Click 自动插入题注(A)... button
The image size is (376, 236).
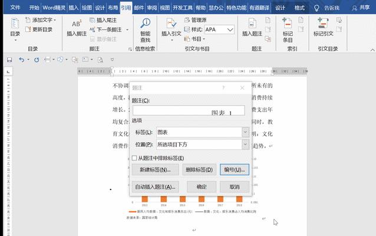pos(156,186)
